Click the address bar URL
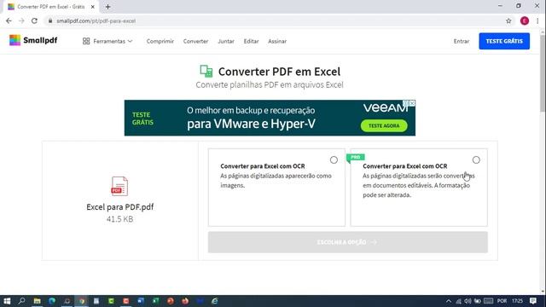546x307 pixels. [96, 20]
